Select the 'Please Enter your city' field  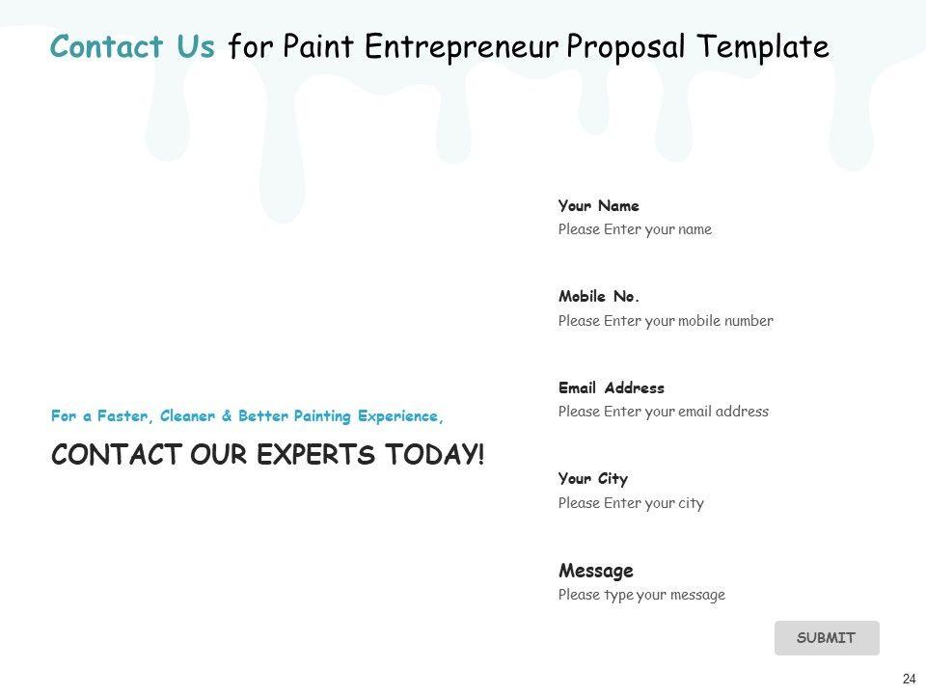pyautogui.click(x=631, y=503)
